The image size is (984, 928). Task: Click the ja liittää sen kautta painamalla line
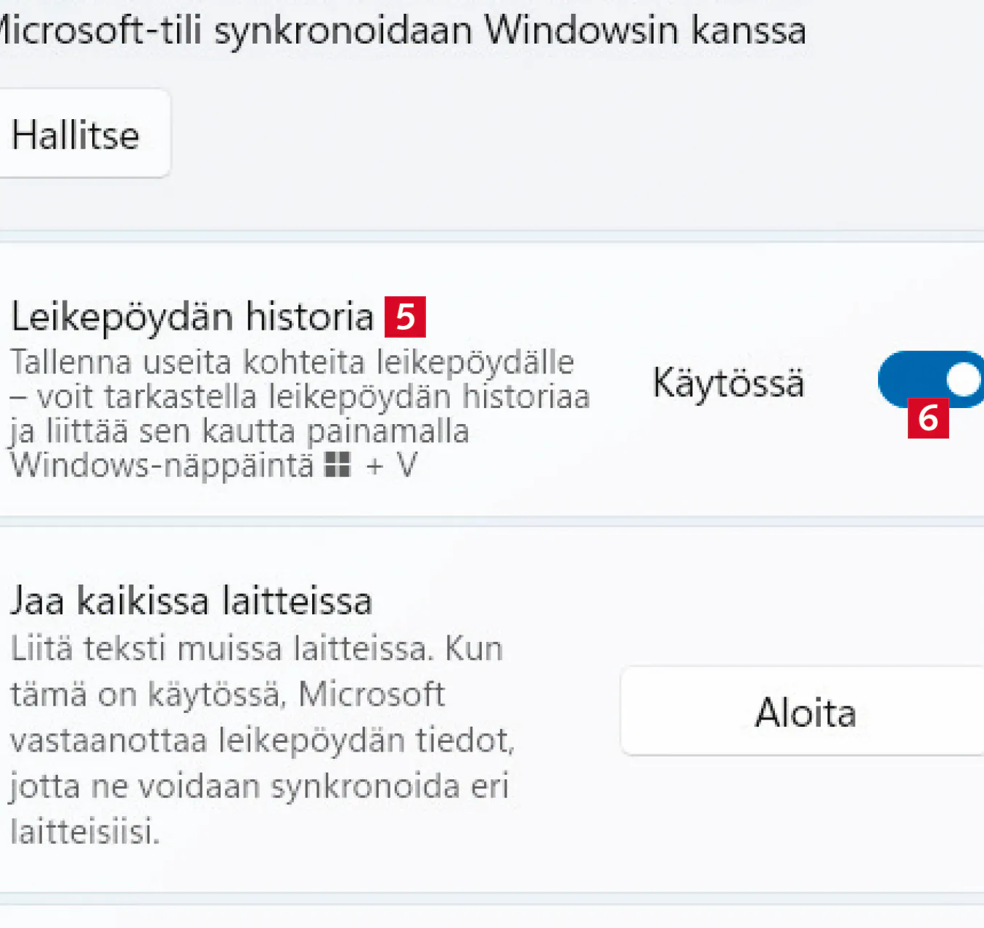coord(239,431)
